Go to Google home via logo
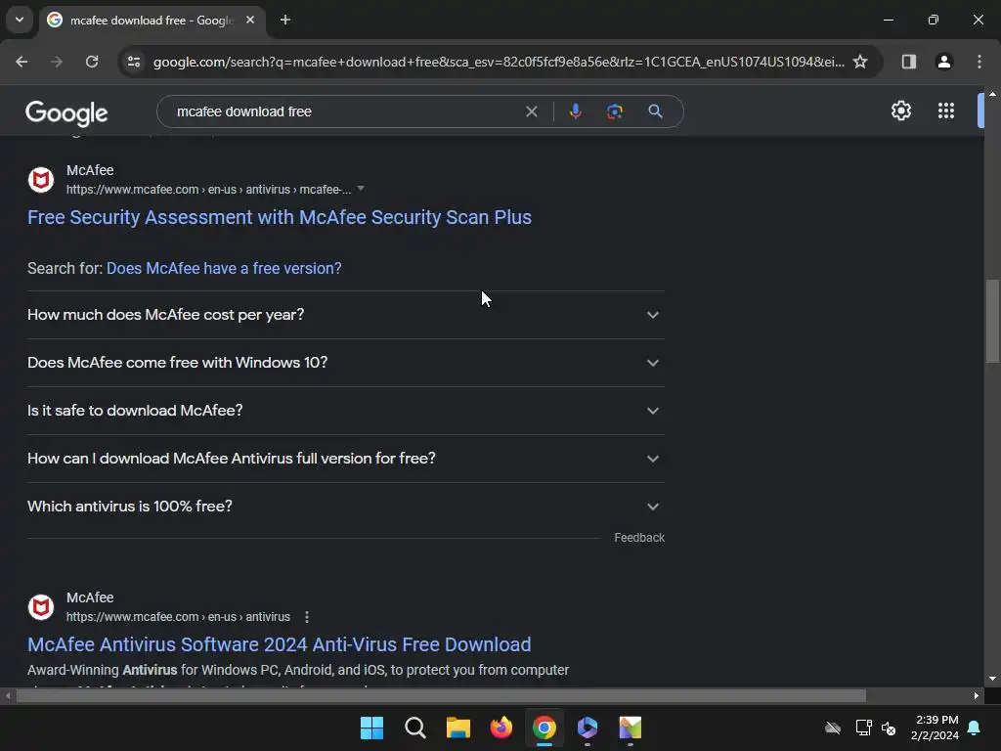Viewport: 1001px width, 751px height. pyautogui.click(x=66, y=113)
